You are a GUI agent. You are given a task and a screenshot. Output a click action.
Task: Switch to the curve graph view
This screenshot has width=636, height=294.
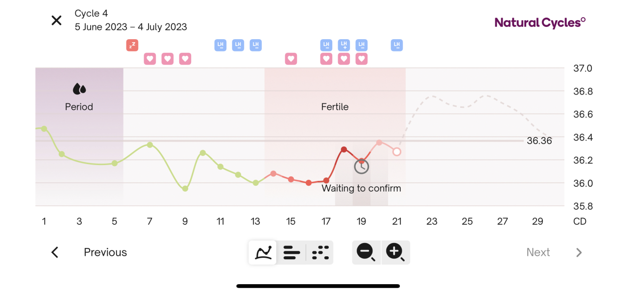(263, 252)
